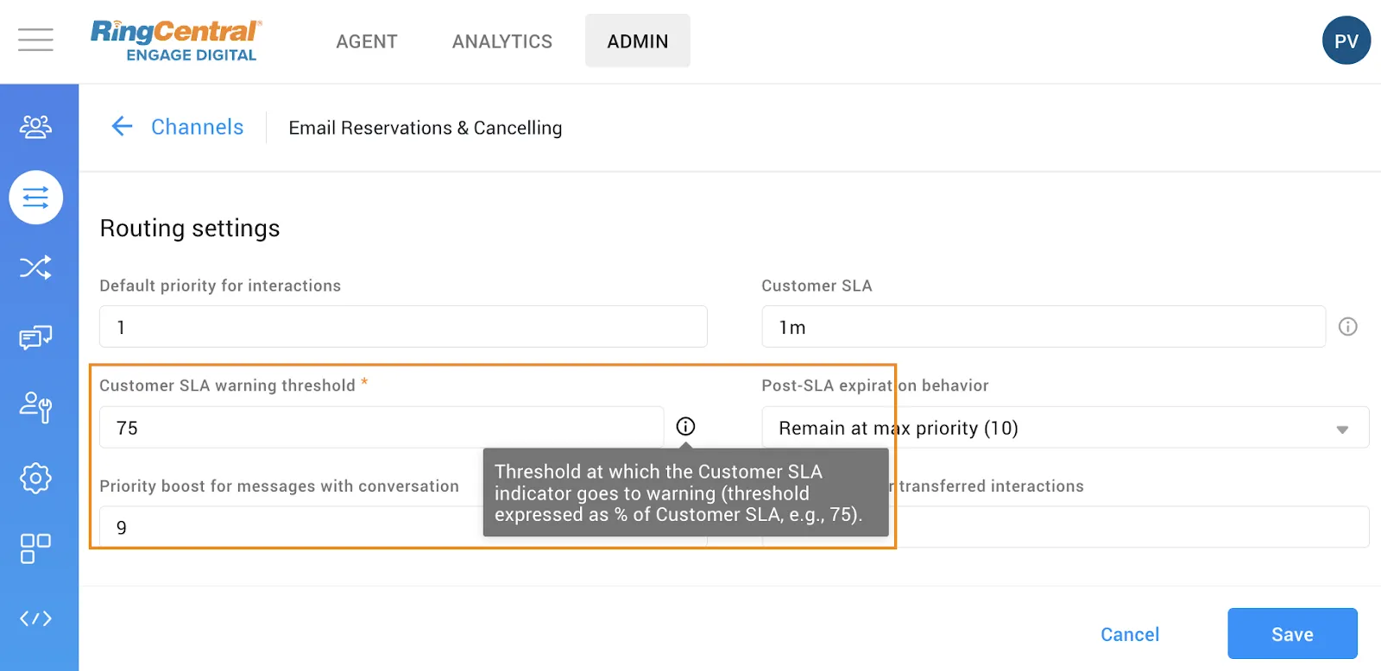
Task: Click the Customer SLA info icon
Action: [x=1347, y=327]
